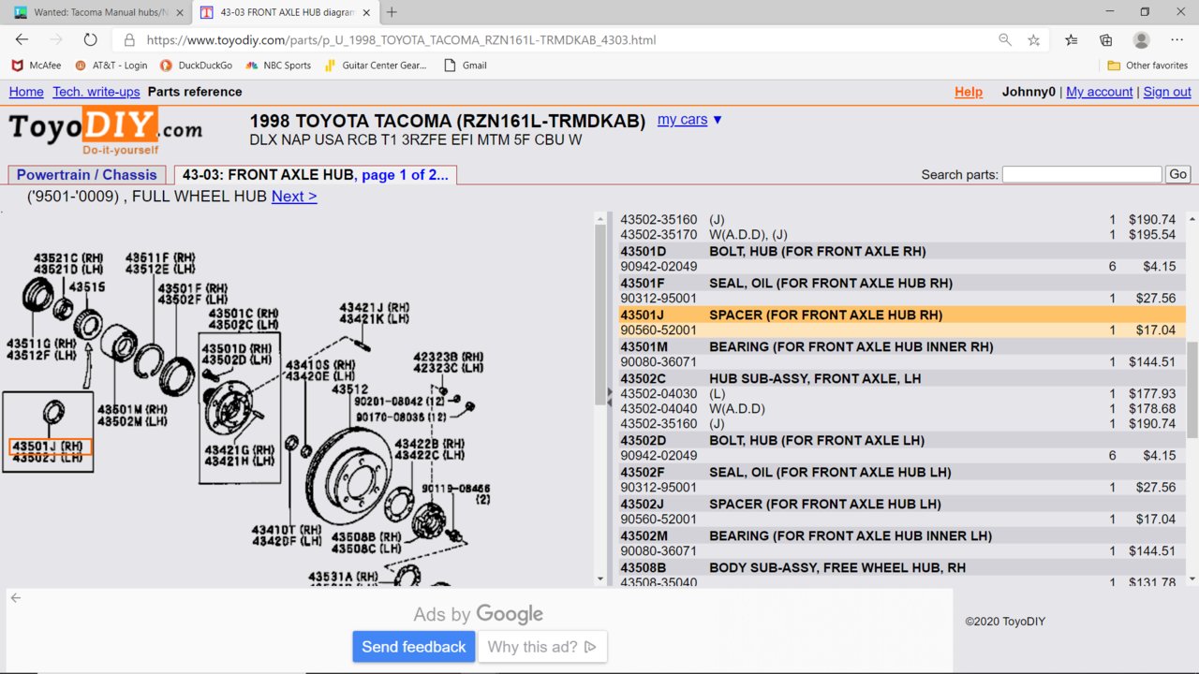Switch to Wanted: Tacoma Manual hubs tab

click(98, 12)
